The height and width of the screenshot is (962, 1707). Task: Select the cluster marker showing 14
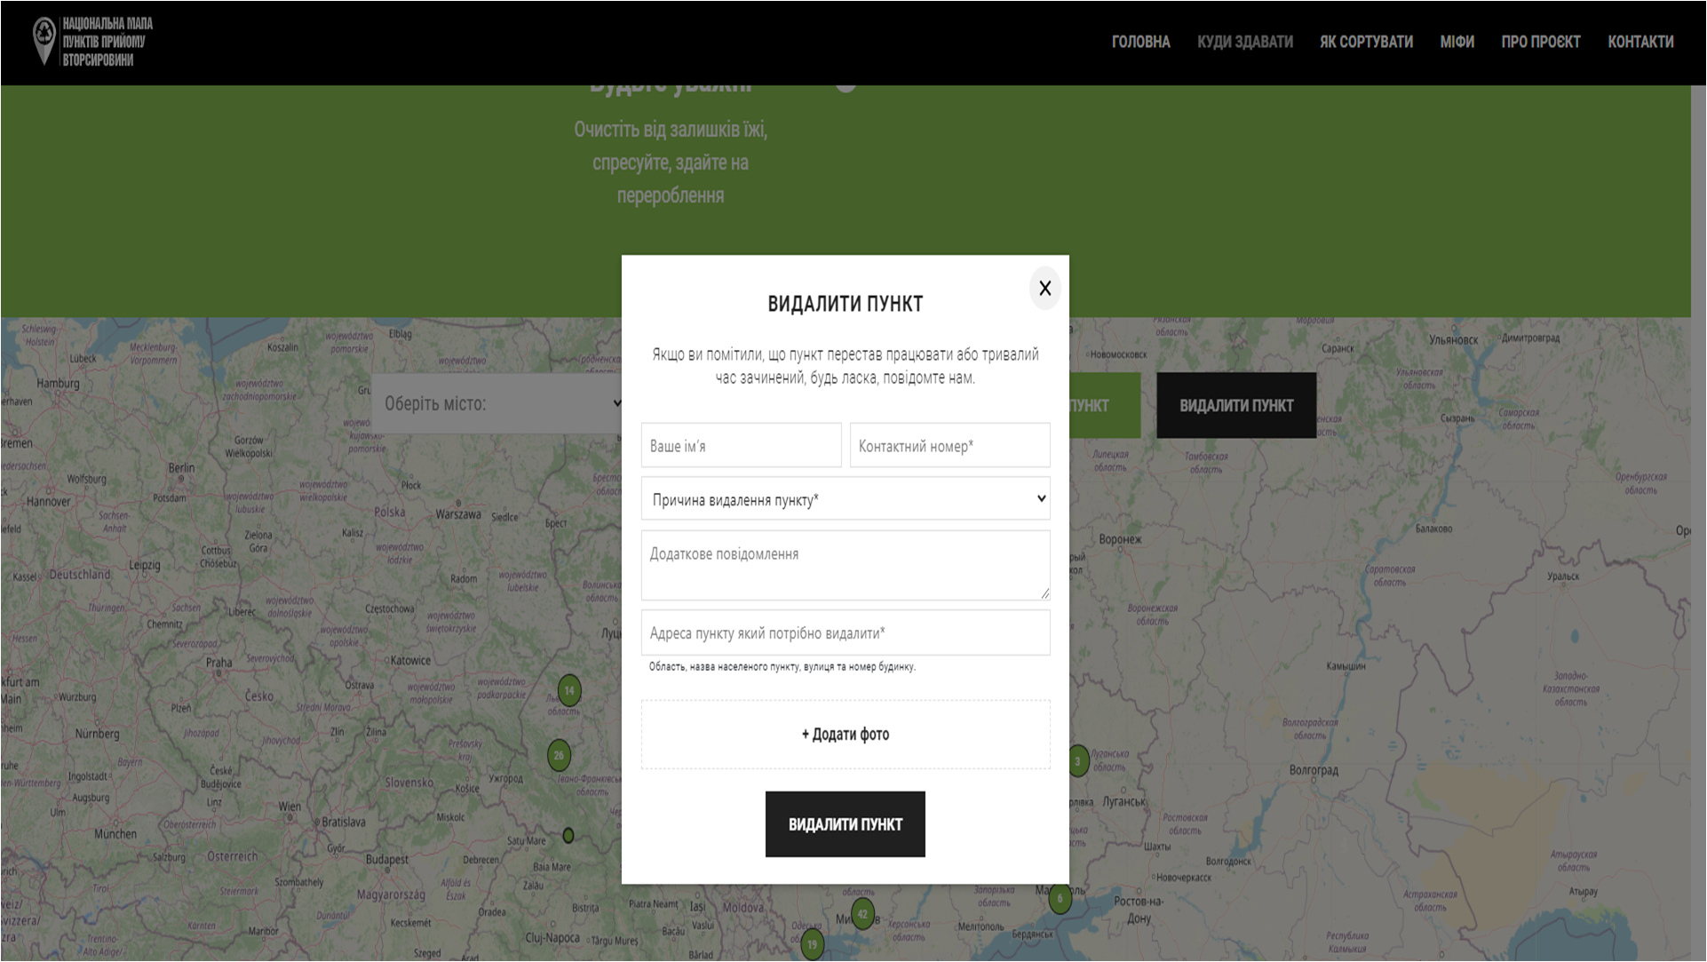tap(568, 688)
